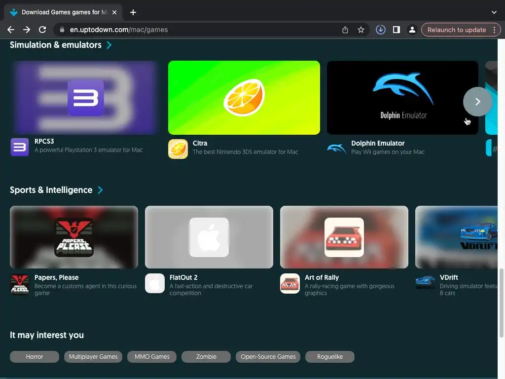Open the FlatOut 2 banner image
Viewport: 505px width, 379px height.
209,237
